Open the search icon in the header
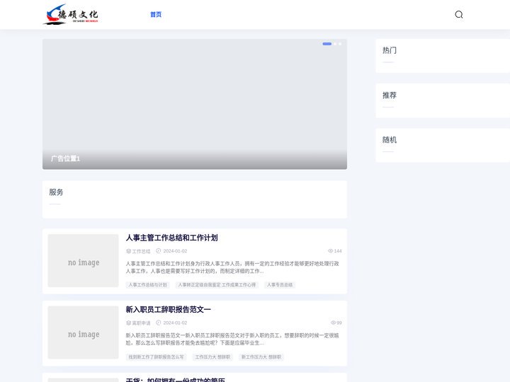The width and height of the screenshot is (510, 382). 458,14
